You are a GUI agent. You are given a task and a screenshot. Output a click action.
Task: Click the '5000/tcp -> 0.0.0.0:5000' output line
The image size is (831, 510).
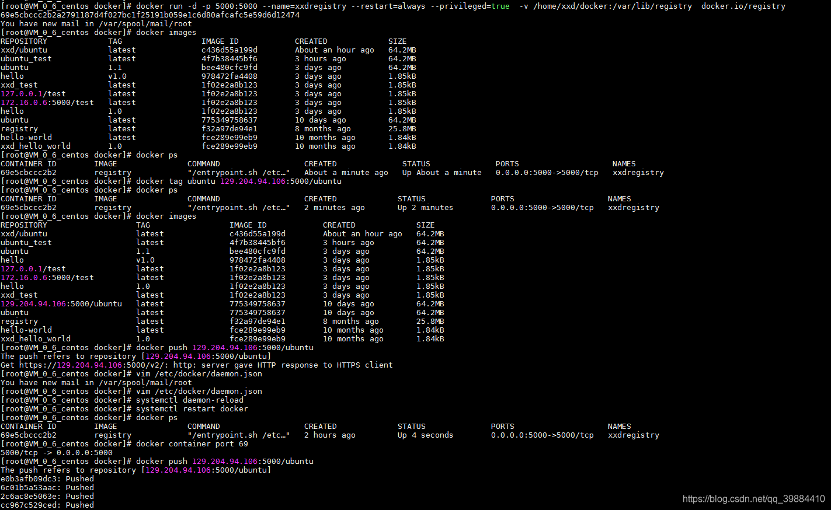pyautogui.click(x=57, y=453)
